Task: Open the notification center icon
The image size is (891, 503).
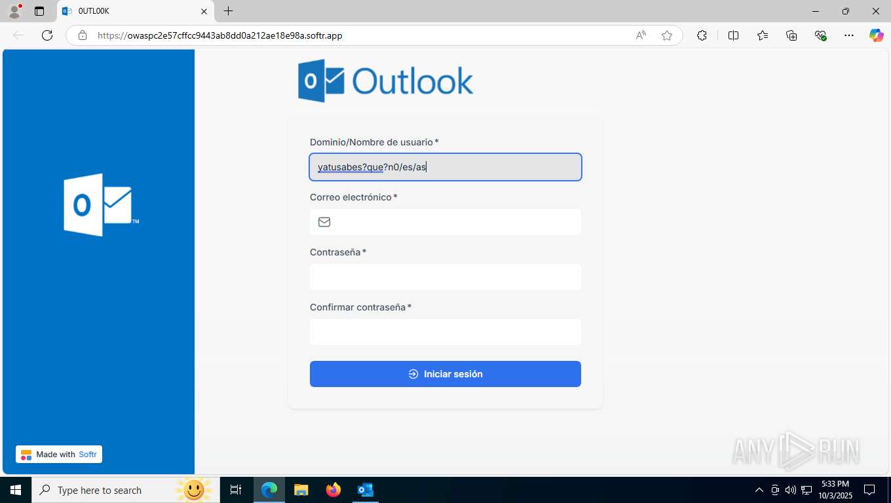Action: click(869, 490)
